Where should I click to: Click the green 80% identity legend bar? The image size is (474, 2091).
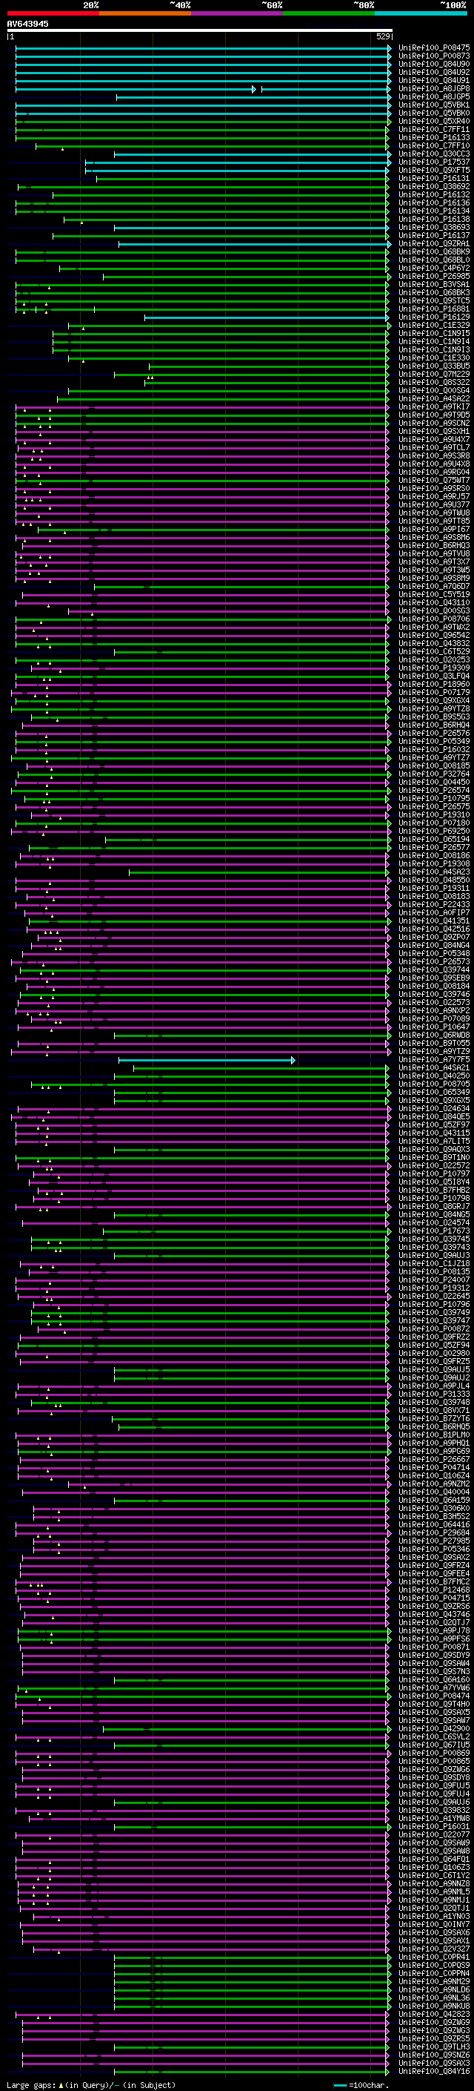(329, 13)
